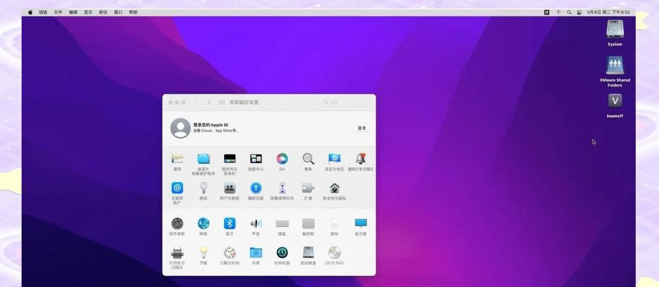
Task: Focus the search field in System Preferences
Action: 346,102
